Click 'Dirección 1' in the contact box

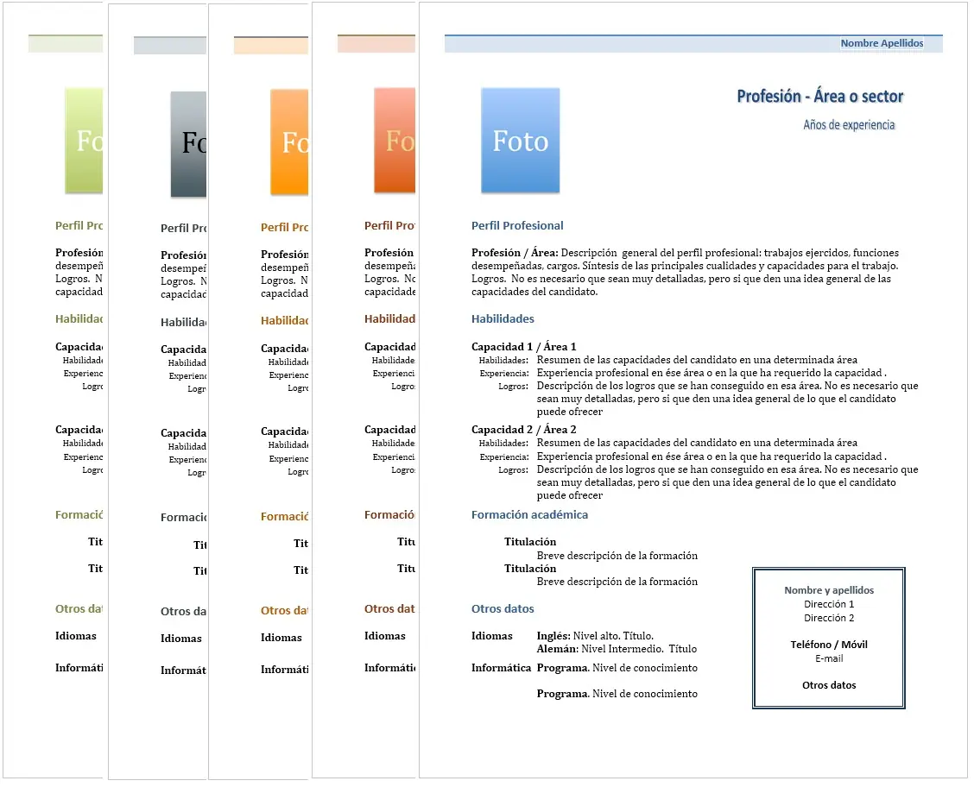point(829,604)
